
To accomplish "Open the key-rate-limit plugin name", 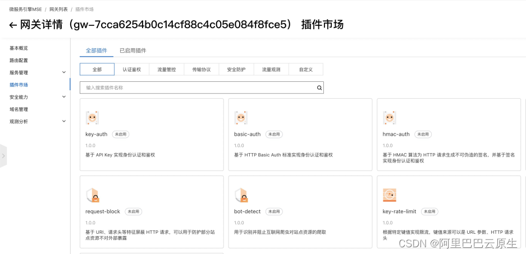I will click(x=400, y=211).
